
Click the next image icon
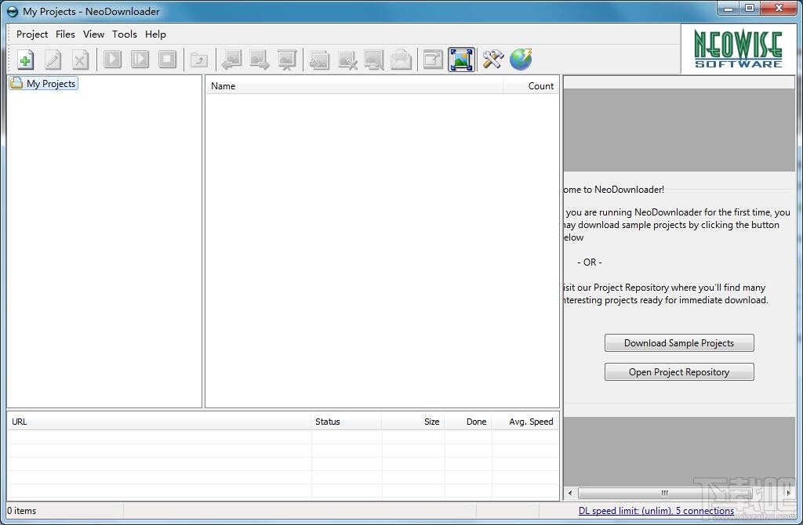(x=259, y=60)
